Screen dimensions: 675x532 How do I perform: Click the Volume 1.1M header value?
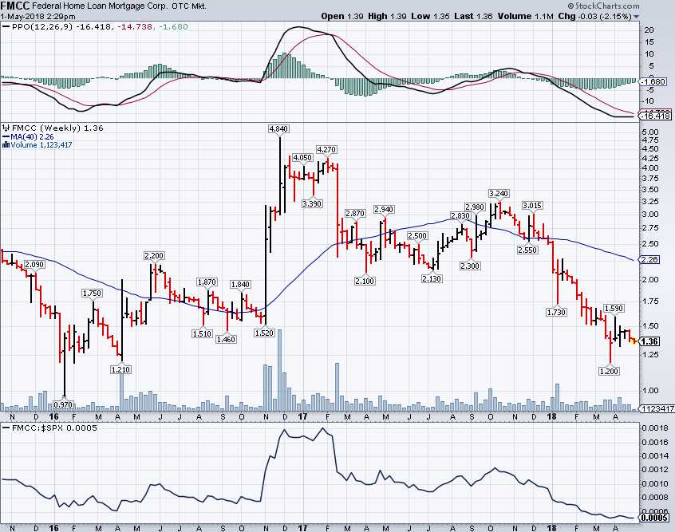[x=525, y=17]
